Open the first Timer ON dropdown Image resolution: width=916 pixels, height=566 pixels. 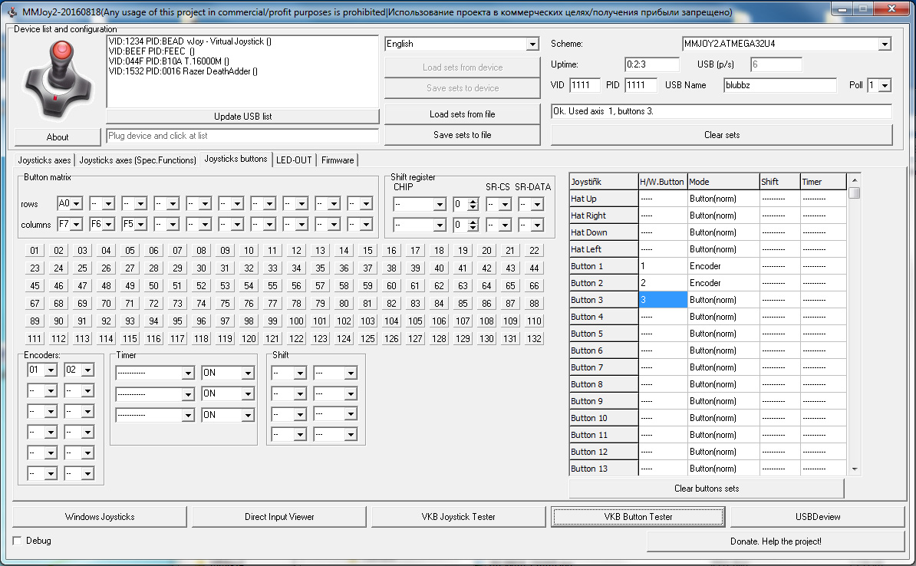point(248,373)
